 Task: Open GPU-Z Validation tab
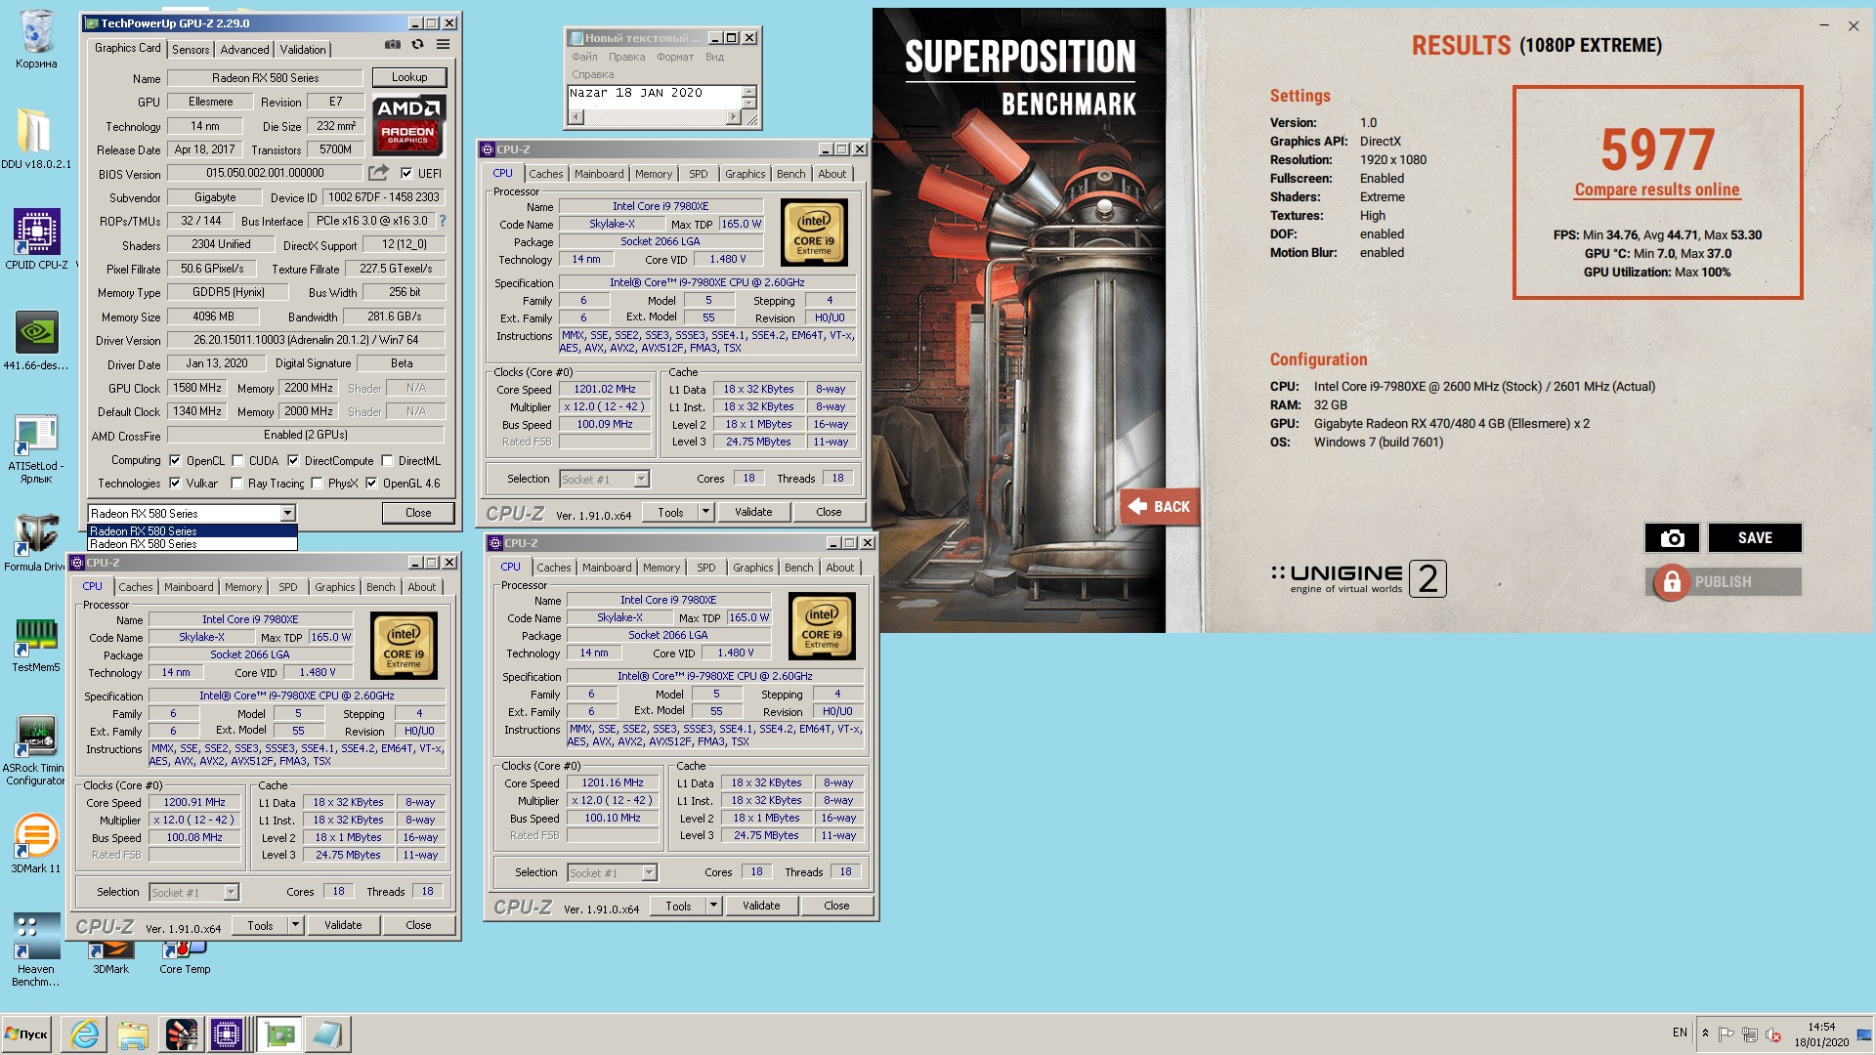tap(303, 49)
